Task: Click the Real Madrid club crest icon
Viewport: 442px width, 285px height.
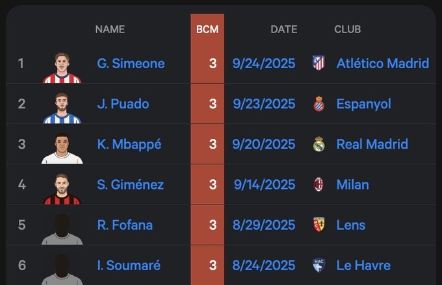Action: (x=318, y=144)
